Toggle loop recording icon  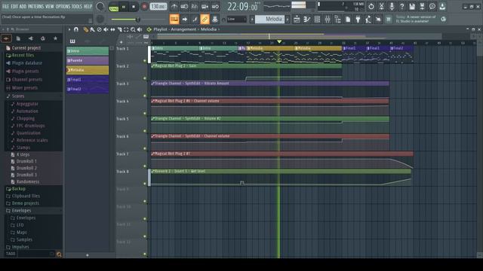pyautogui.click(x=215, y=7)
